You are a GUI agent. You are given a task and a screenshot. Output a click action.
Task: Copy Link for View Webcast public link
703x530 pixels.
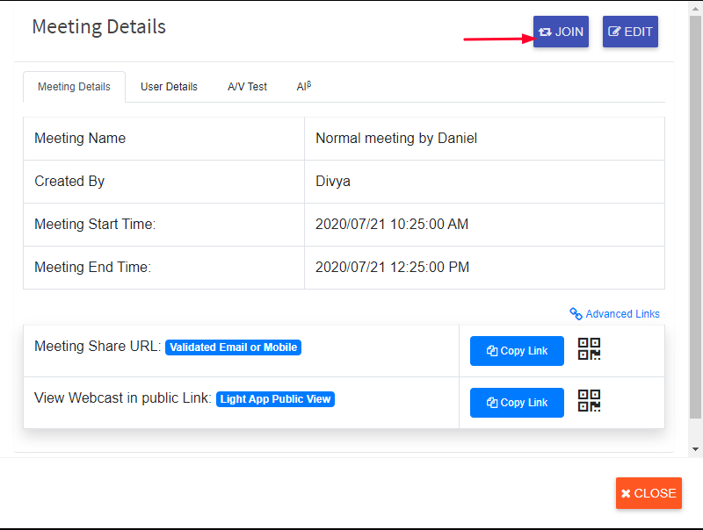517,403
